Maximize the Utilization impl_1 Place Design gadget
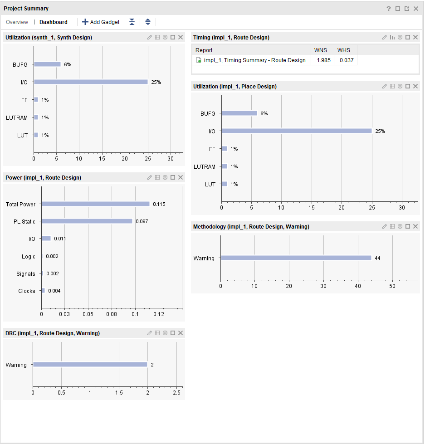Viewport: 425px width, 444px height. [x=408, y=86]
